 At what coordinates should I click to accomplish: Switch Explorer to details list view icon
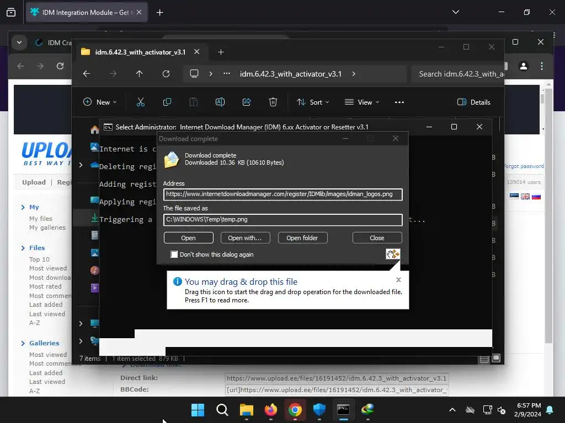coord(484,359)
